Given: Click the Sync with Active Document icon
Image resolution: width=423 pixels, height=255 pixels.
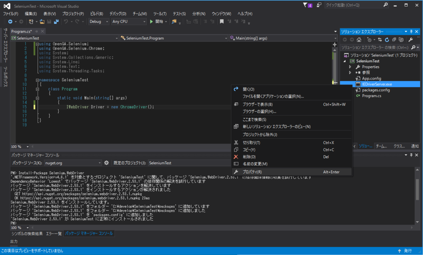Looking at the screenshot, I should coord(380,40).
